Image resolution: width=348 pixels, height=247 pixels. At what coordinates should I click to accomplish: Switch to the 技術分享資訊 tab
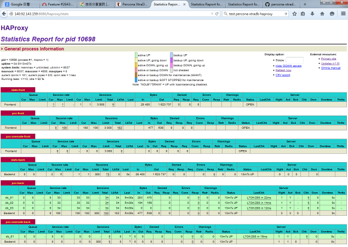(95, 4)
